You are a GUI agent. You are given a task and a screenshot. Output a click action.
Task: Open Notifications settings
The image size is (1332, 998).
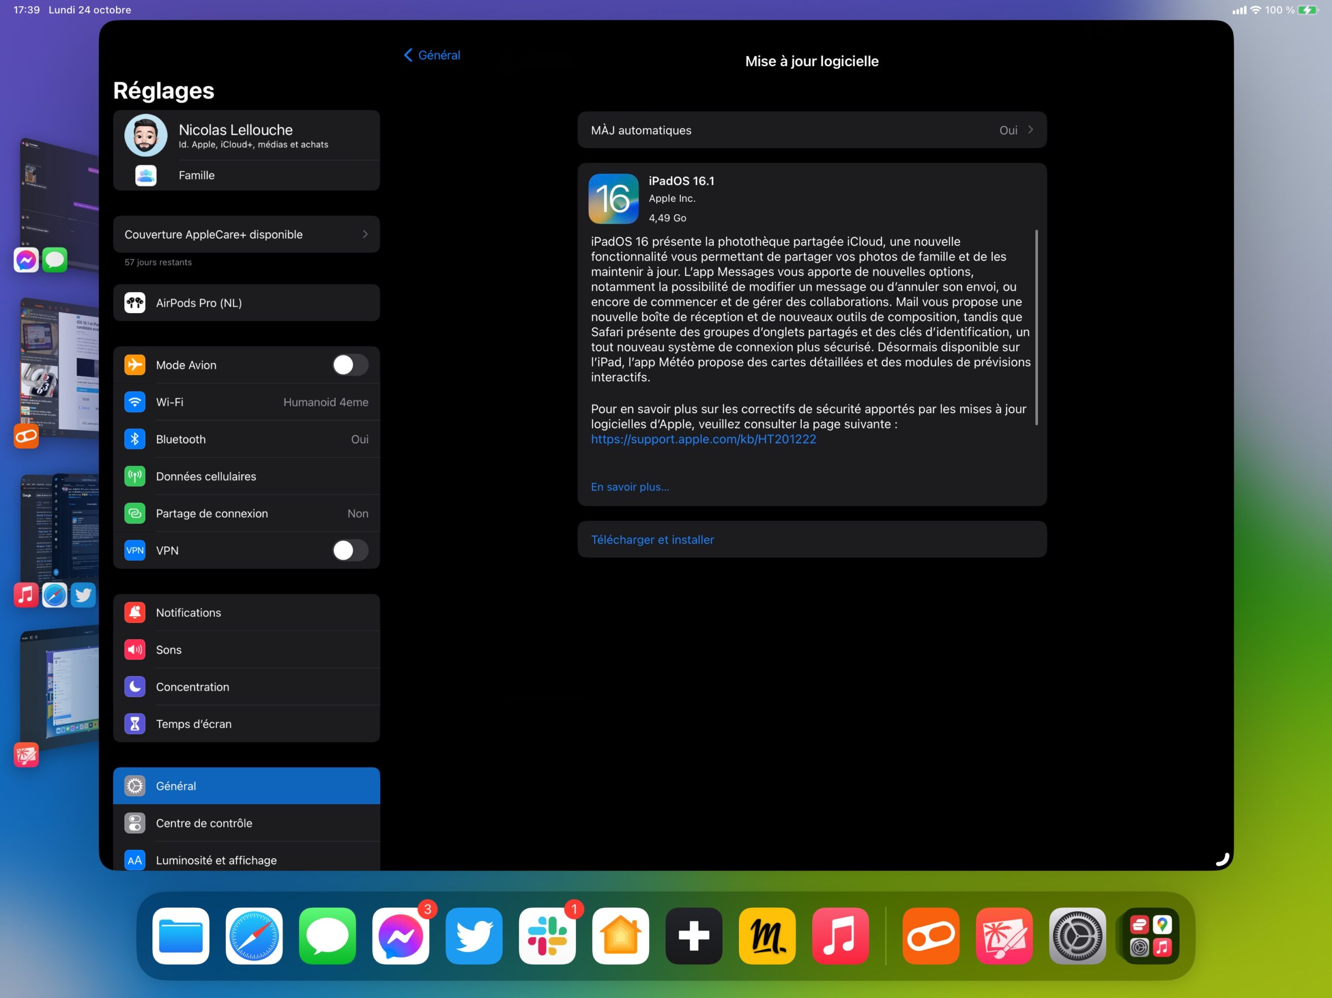pos(246,613)
